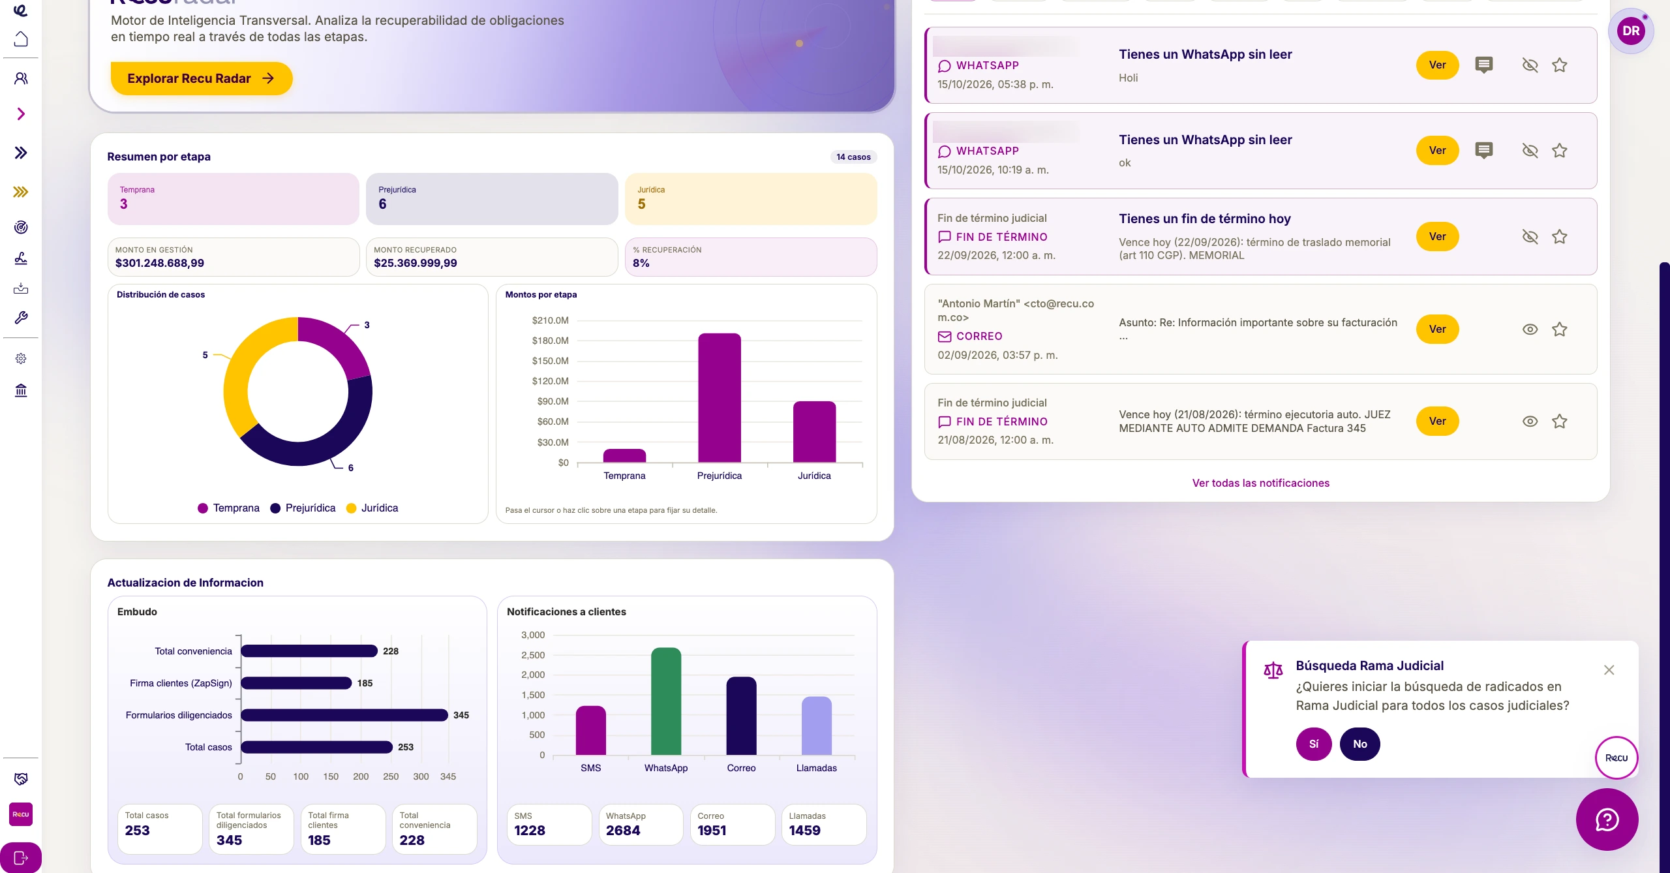The width and height of the screenshot is (1670, 873).
Task: Open the wrench tools icon in the sidebar
Action: click(x=21, y=318)
